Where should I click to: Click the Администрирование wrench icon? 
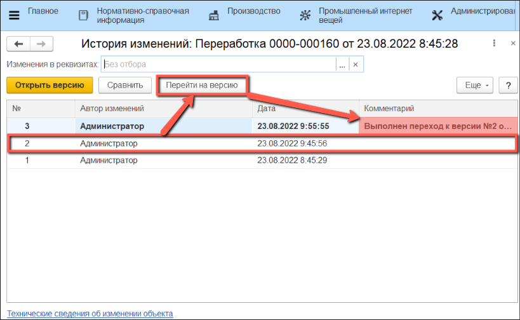pyautogui.click(x=437, y=15)
